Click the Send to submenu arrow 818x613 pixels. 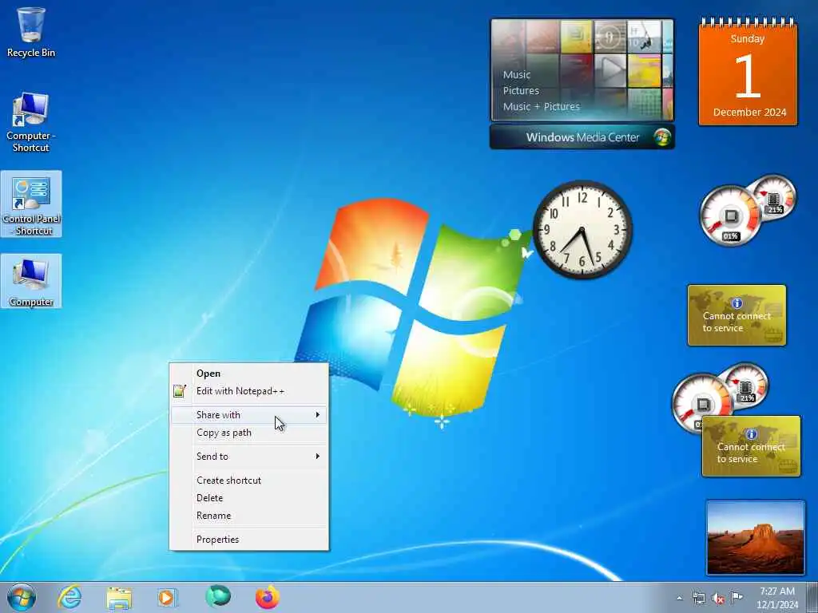[x=317, y=456]
